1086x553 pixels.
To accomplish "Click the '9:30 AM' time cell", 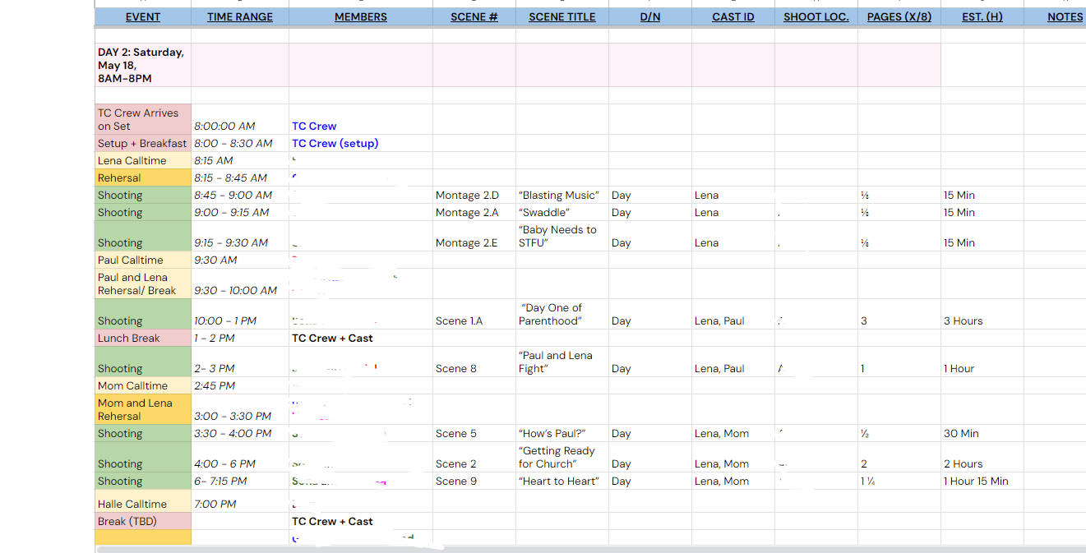I will coord(240,260).
